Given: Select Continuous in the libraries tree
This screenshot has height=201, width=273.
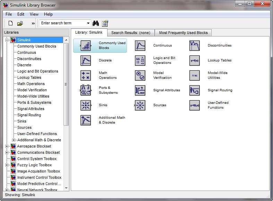Looking at the screenshot, I should point(27,53).
